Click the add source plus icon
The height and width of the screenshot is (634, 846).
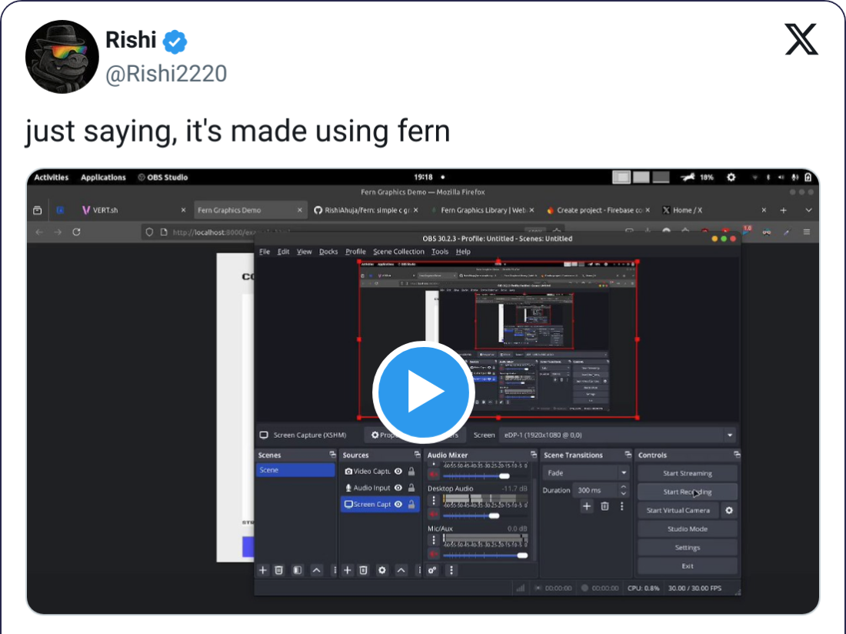[x=348, y=570]
